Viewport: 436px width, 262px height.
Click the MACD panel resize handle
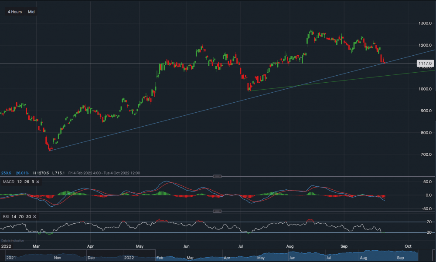tap(217, 176)
